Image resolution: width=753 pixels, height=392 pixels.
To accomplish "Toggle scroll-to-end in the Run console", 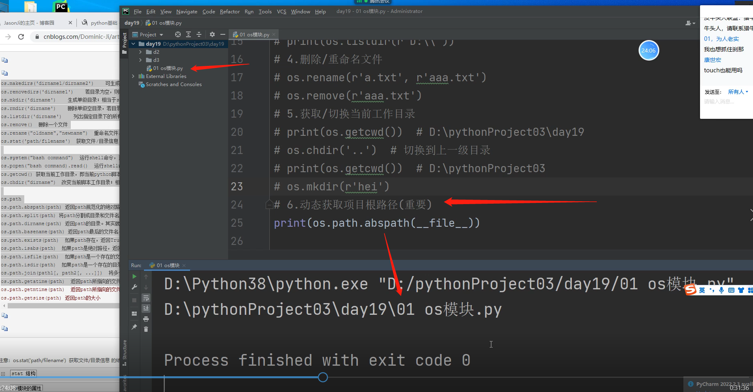I will 146,308.
